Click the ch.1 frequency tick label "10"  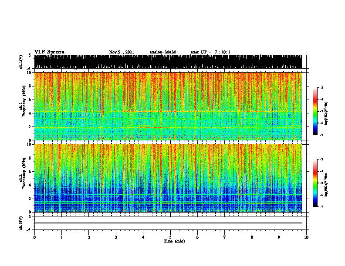[30, 73]
